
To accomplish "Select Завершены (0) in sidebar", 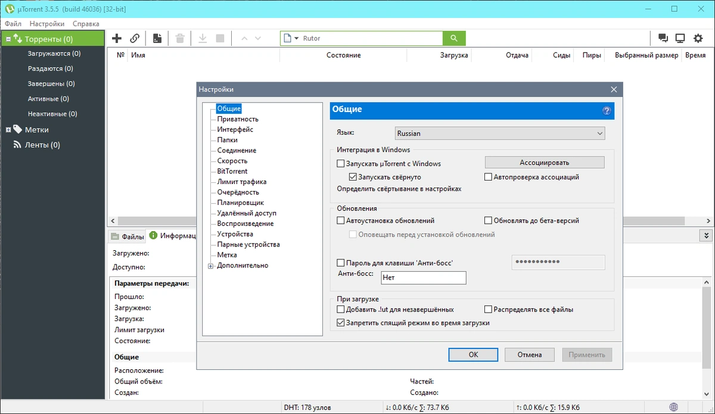I will [51, 84].
